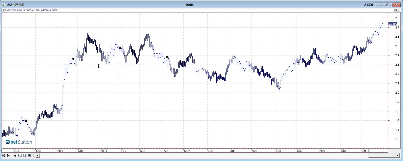The image size is (403, 161).
Task: Select the USA 10Y (RB) legend label
Action: tap(14, 10)
